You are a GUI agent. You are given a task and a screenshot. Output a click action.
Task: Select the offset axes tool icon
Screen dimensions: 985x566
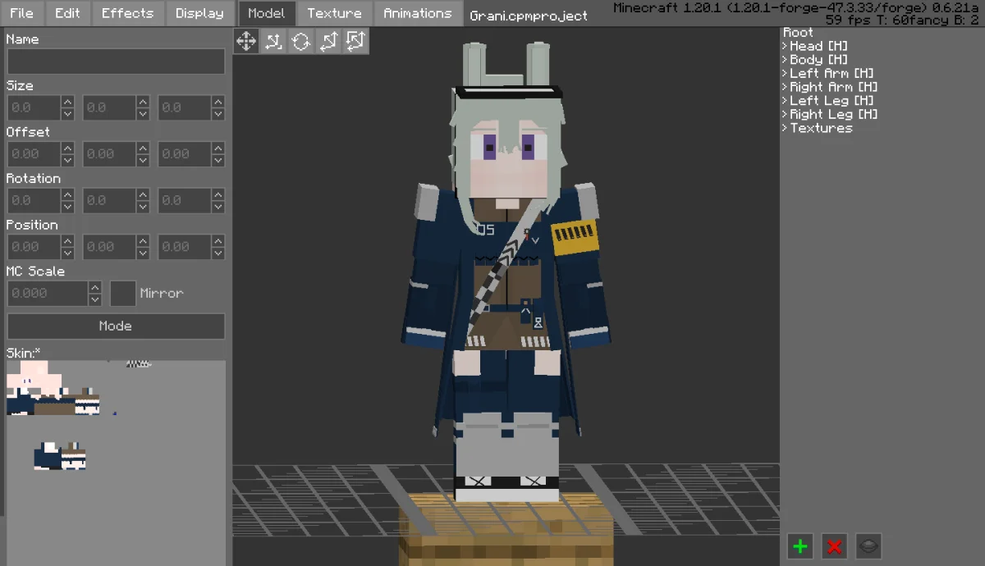273,40
